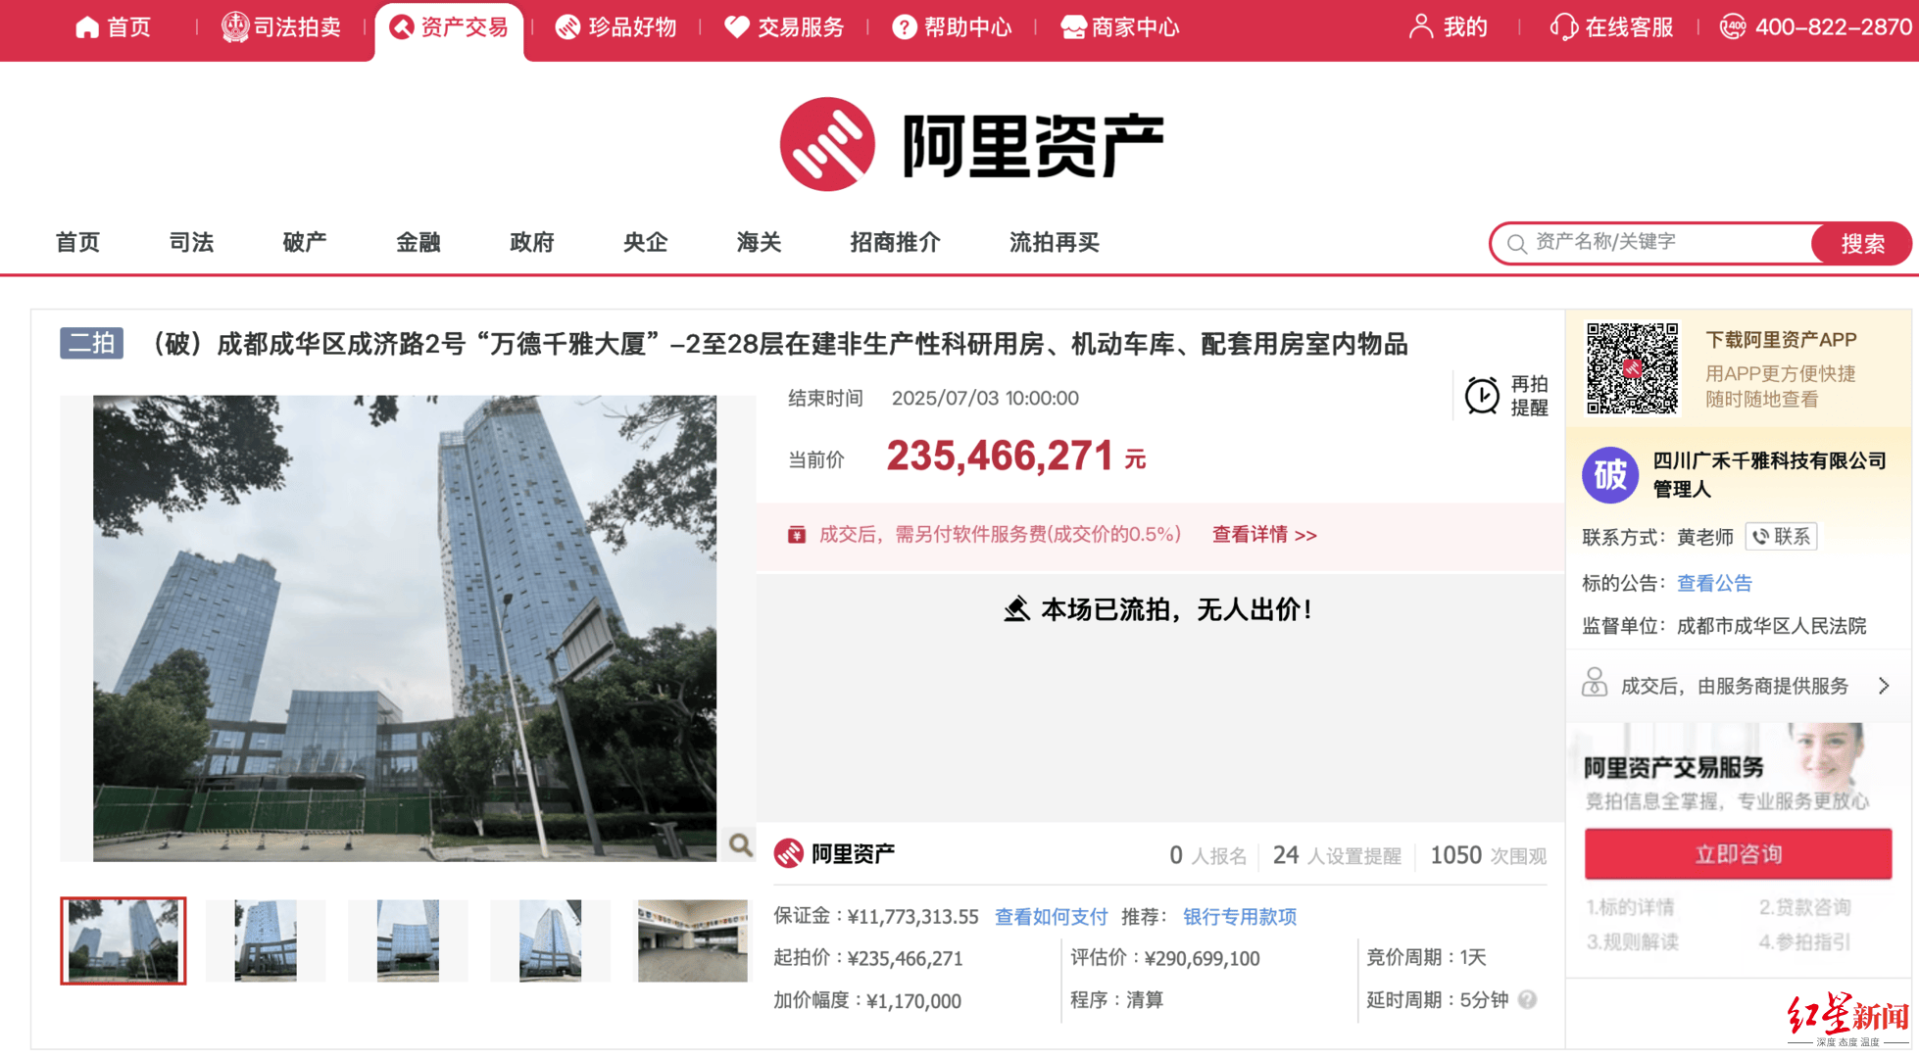Open 查看公告 announcement link
Viewport: 1919px width, 1058px height.
point(1714,583)
